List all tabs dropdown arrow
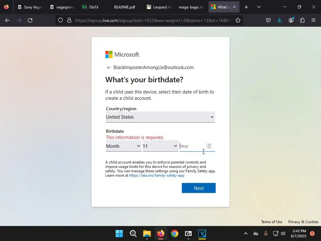The image size is (321, 241). coord(259,7)
